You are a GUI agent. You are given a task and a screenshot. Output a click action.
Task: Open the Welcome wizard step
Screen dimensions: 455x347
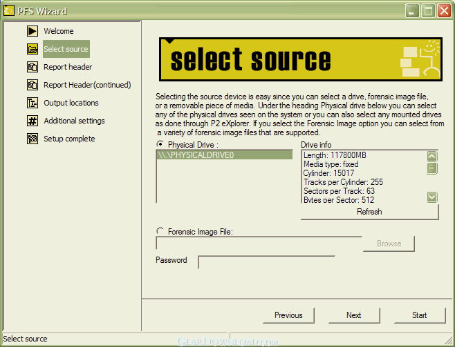click(59, 31)
